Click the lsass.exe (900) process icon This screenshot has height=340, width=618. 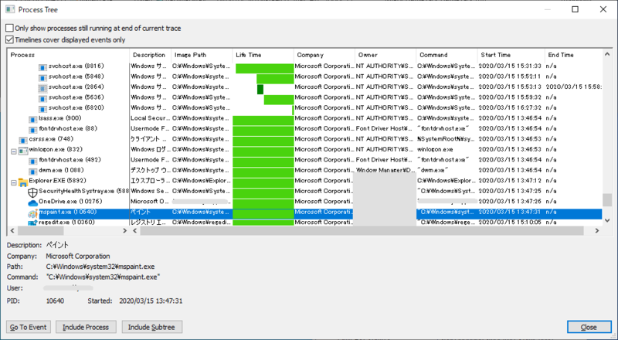point(33,119)
